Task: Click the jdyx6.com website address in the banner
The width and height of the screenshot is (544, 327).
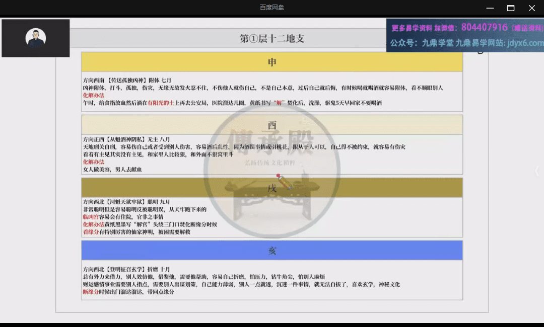Action: point(525,43)
